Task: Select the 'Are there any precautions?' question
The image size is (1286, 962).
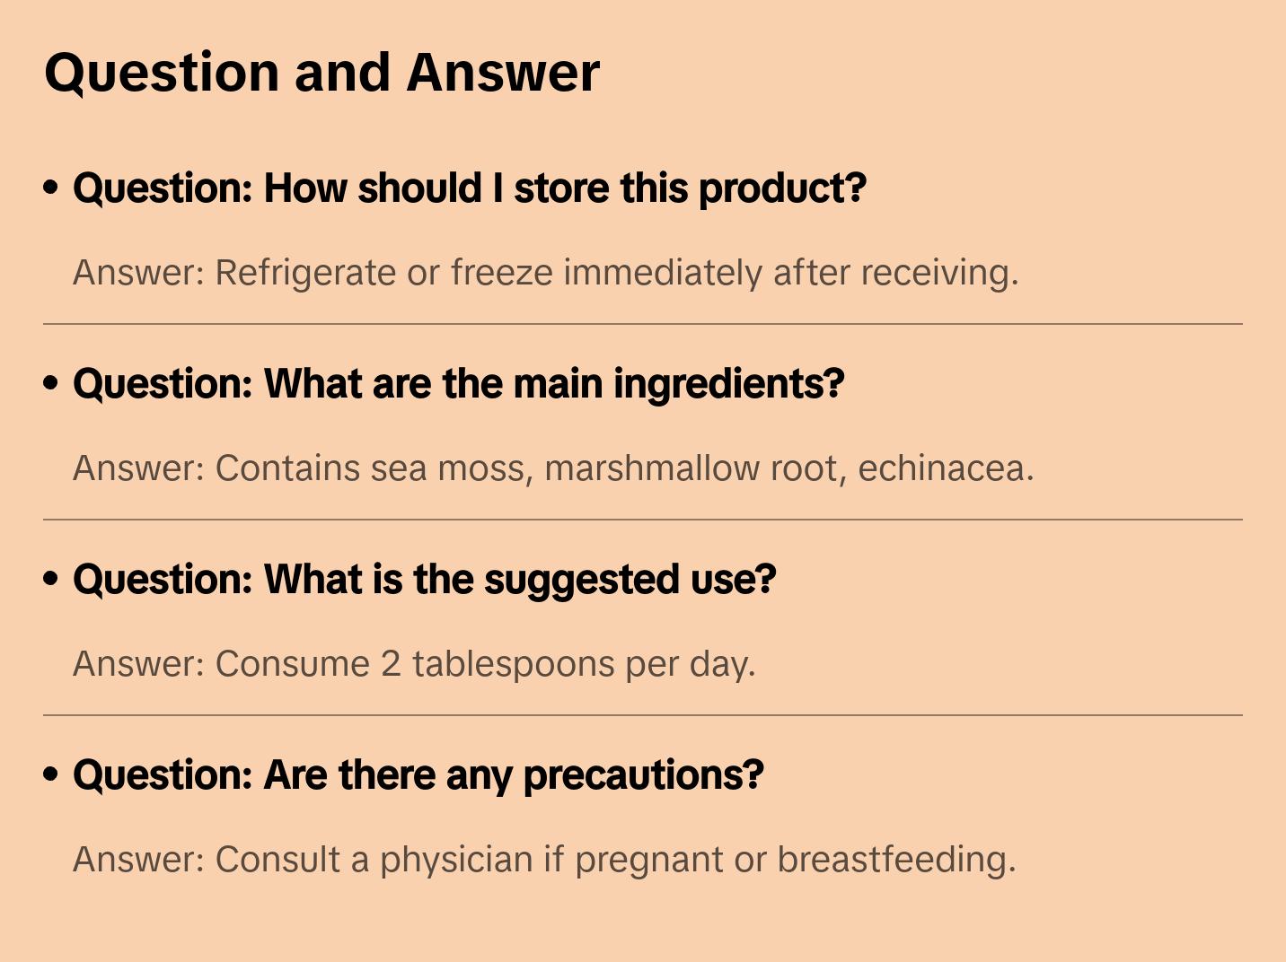Action: 418,775
